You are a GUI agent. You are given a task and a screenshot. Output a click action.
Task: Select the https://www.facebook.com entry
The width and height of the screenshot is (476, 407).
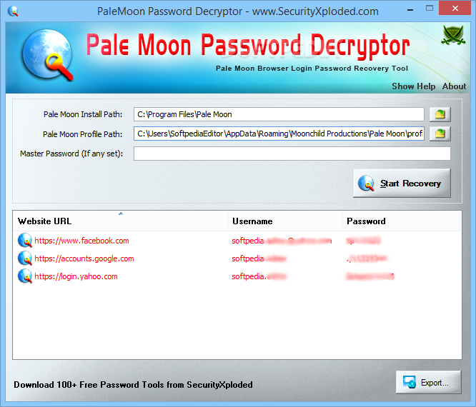point(81,241)
